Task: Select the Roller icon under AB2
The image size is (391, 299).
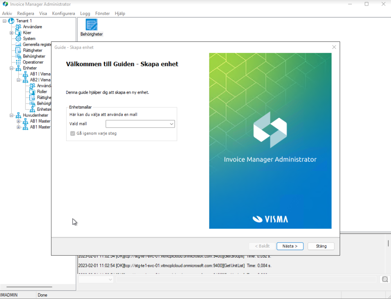Action: point(32,92)
